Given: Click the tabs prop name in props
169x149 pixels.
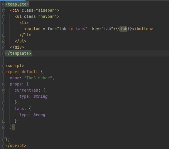Looking at the screenshot, I should tap(19, 109).
